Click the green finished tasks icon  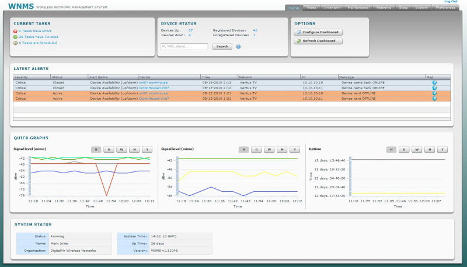pyautogui.click(x=15, y=36)
